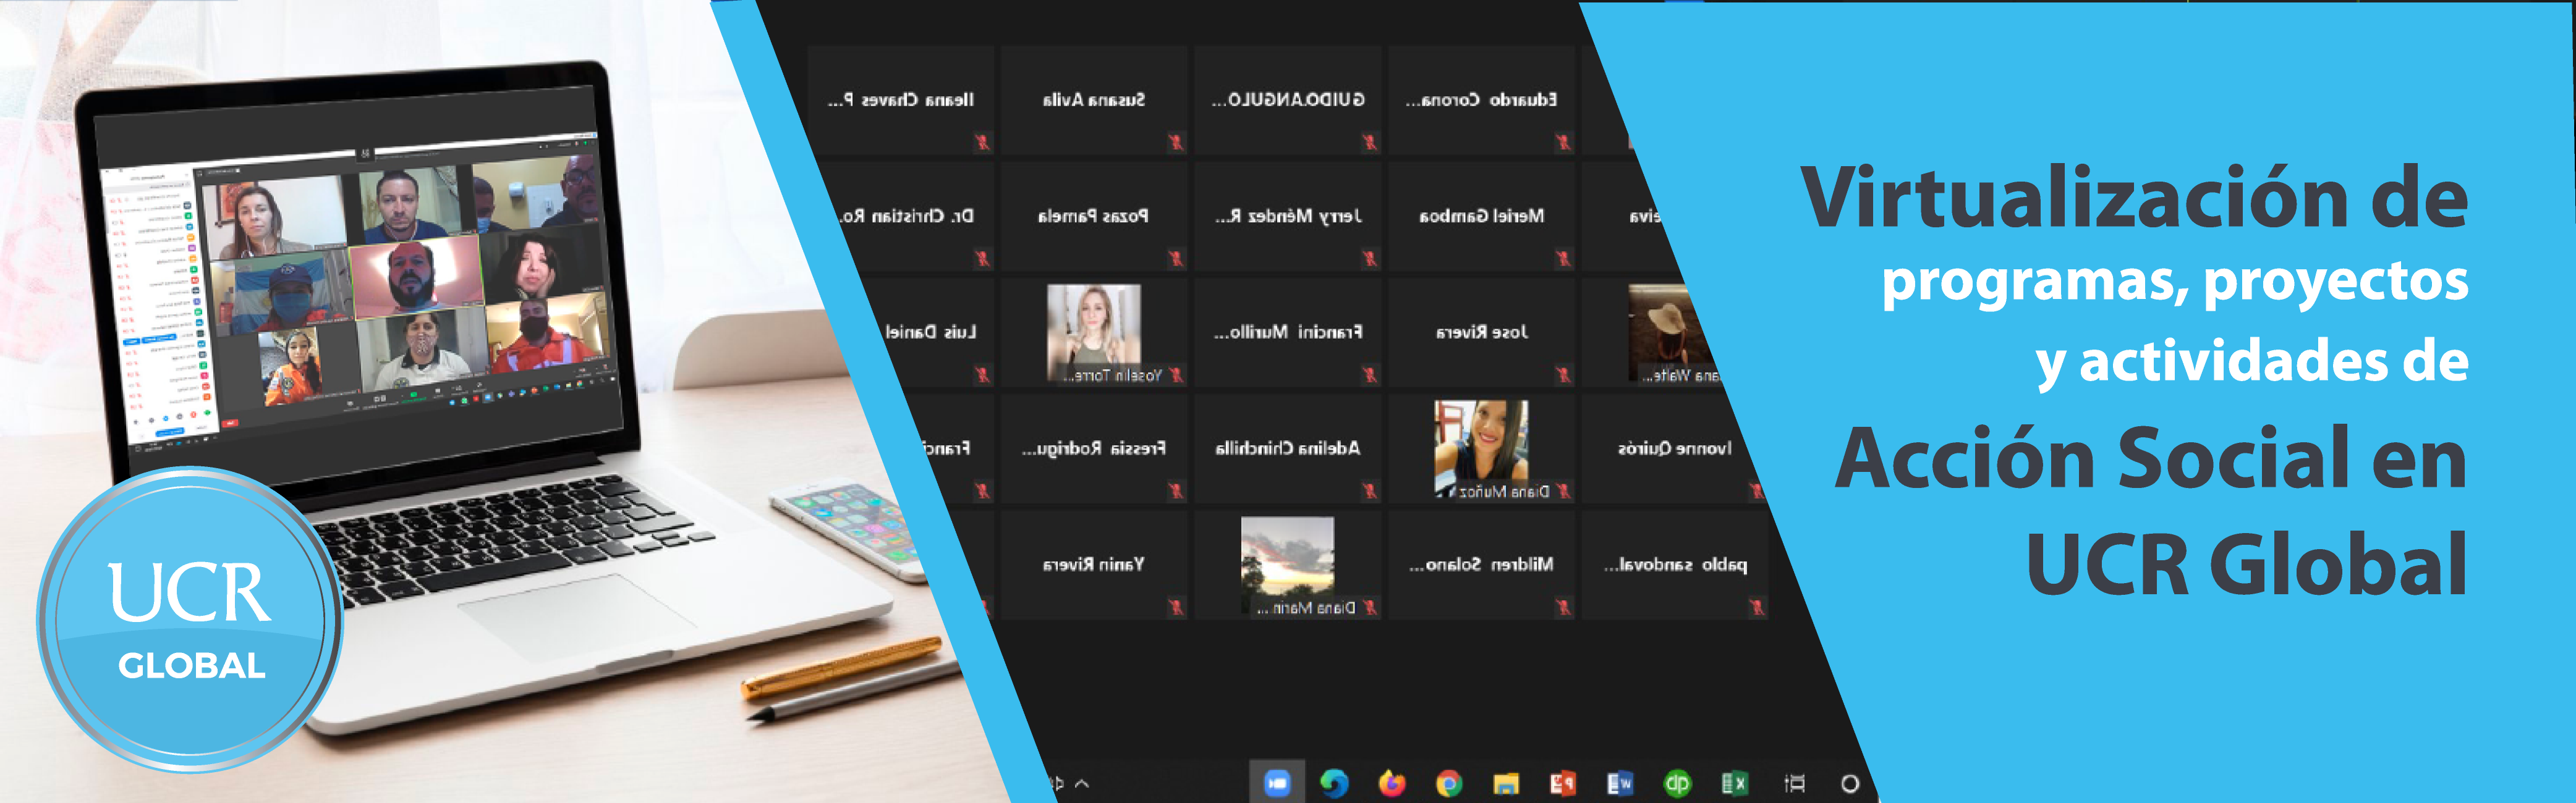Open PowerPoint from the taskbar
Image resolution: width=2576 pixels, height=803 pixels.
(1563, 784)
